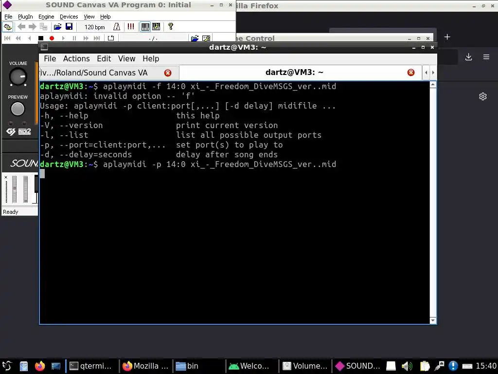498x374 pixels.
Task: Click the skip to start playback button
Action: click(x=7, y=38)
